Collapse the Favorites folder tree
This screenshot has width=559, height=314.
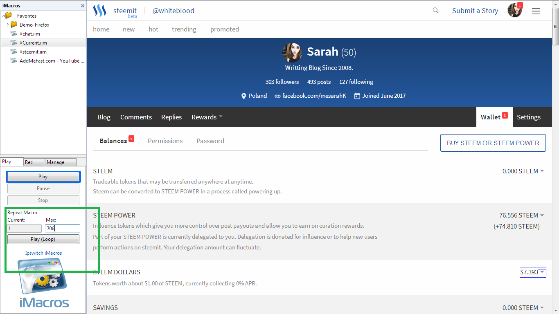click(x=3, y=16)
